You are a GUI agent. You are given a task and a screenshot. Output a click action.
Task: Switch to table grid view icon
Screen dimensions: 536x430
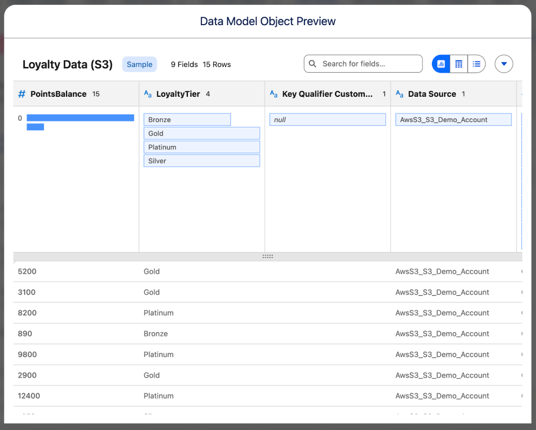pyautogui.click(x=459, y=64)
